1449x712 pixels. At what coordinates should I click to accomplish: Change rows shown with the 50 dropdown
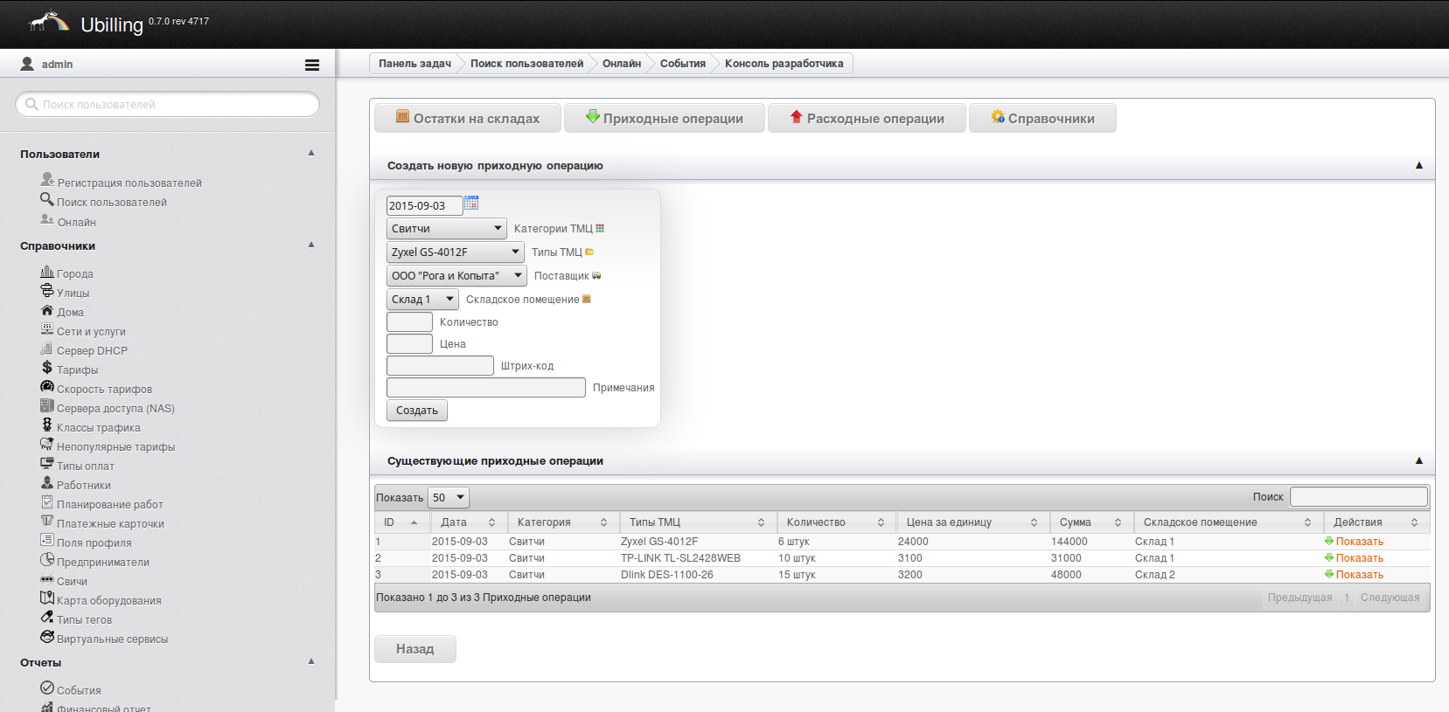click(449, 498)
